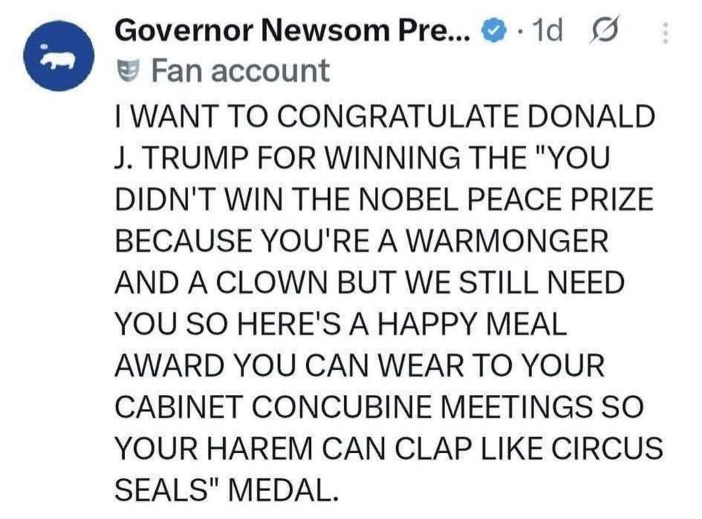Click the word CONCUBINE in the post
This screenshot has height=519, width=702.
pos(344,408)
